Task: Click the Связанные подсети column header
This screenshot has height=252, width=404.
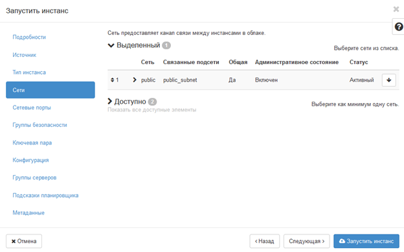Action: coord(191,62)
